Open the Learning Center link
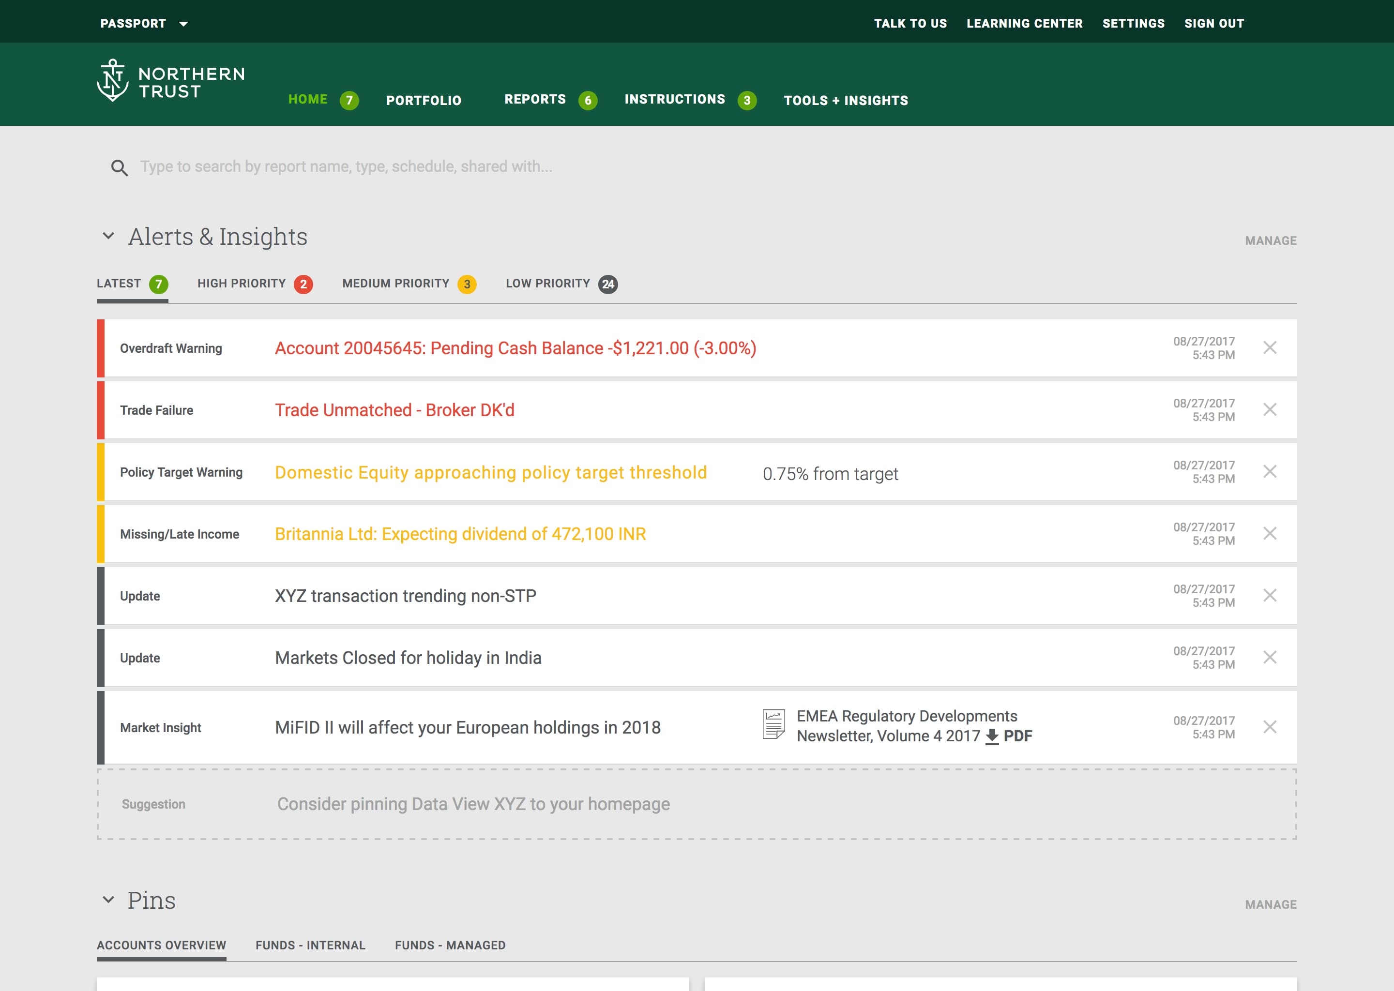The width and height of the screenshot is (1394, 991). (1024, 24)
